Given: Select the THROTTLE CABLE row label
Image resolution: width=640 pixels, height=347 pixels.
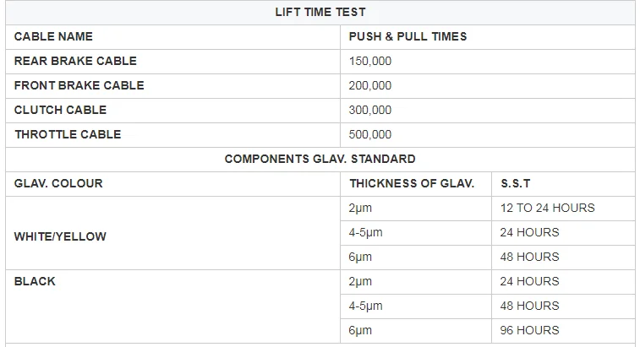Looking at the screenshot, I should pos(68,135).
